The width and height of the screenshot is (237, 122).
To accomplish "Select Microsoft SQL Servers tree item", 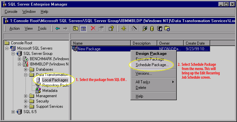I will tap(35, 48).
